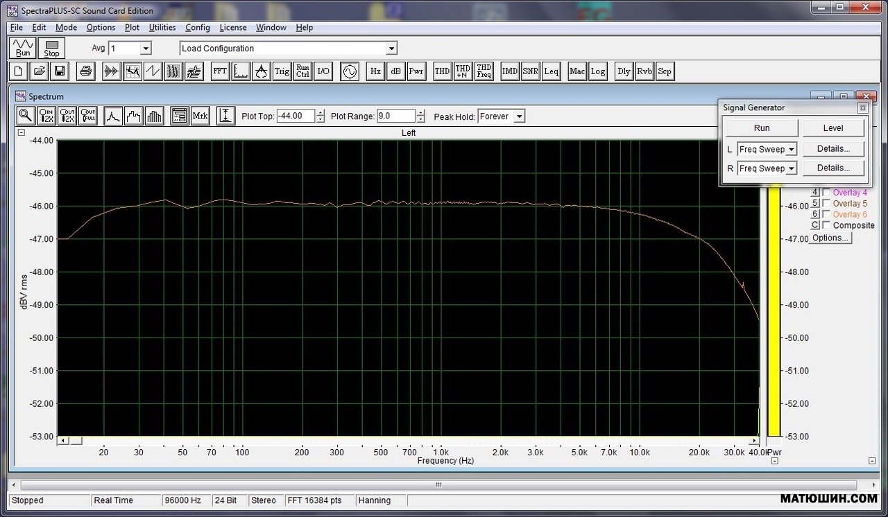Viewport: 888px width, 517px height.
Task: Open the Peak Hold dropdown
Action: tap(519, 116)
